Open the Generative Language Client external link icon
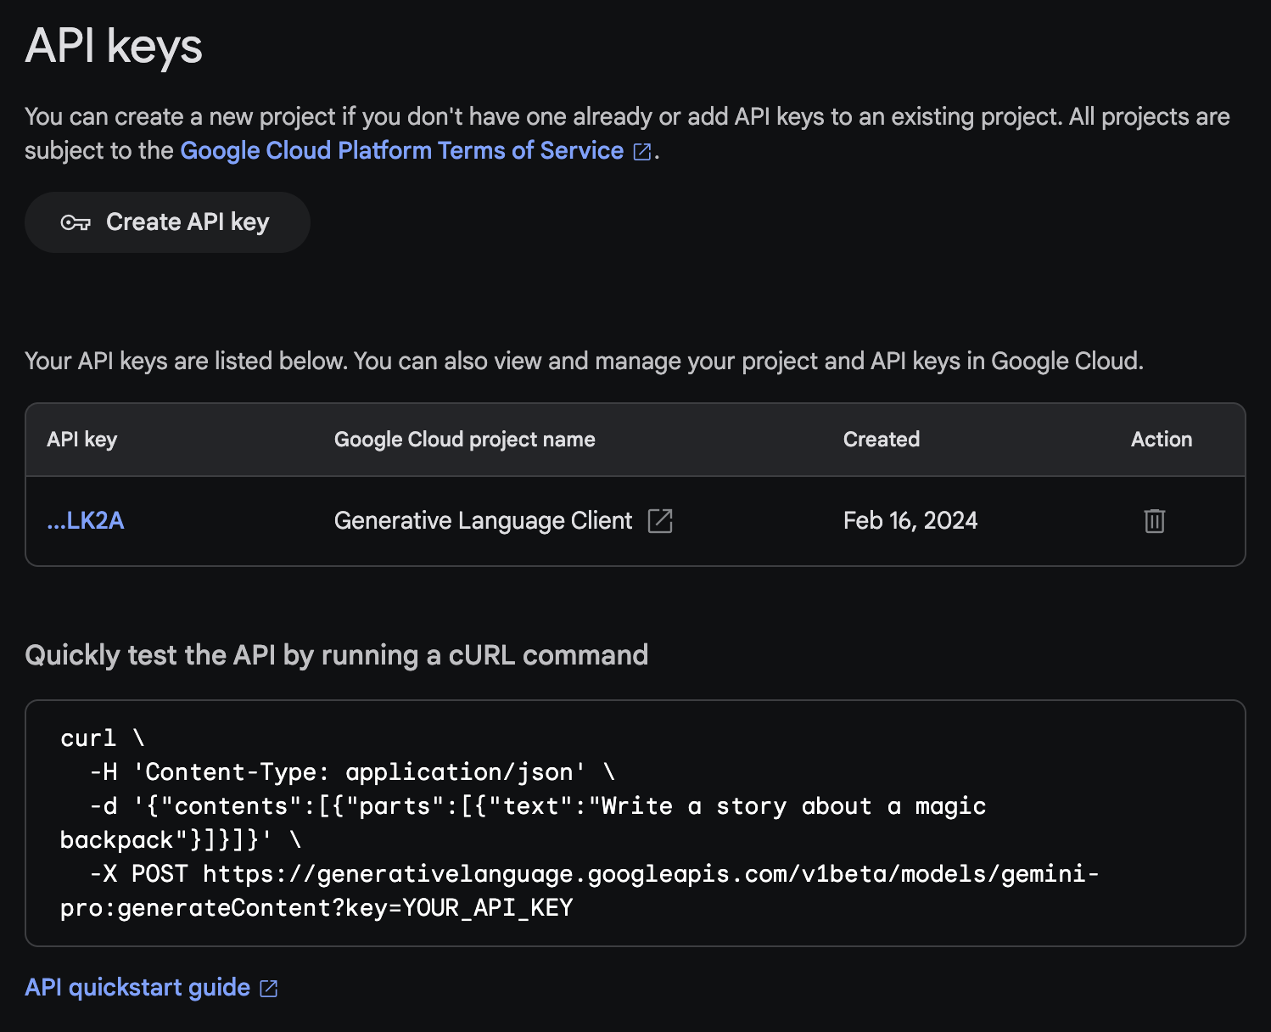The image size is (1271, 1032). click(x=660, y=521)
